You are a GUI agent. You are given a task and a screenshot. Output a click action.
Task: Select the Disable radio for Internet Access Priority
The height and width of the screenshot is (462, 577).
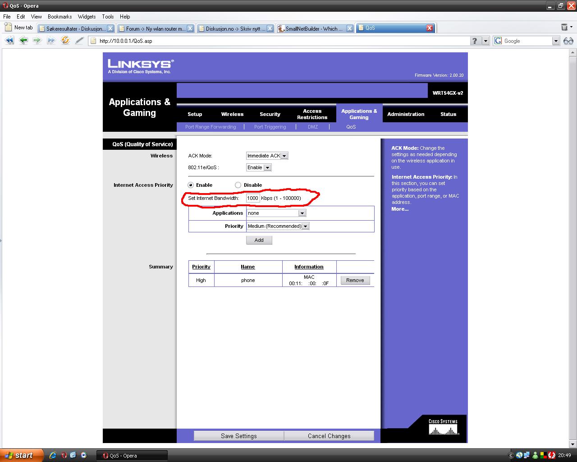pos(238,185)
